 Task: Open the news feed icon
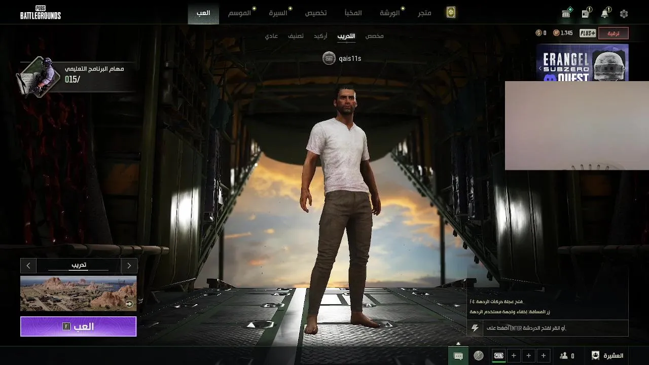(x=586, y=13)
